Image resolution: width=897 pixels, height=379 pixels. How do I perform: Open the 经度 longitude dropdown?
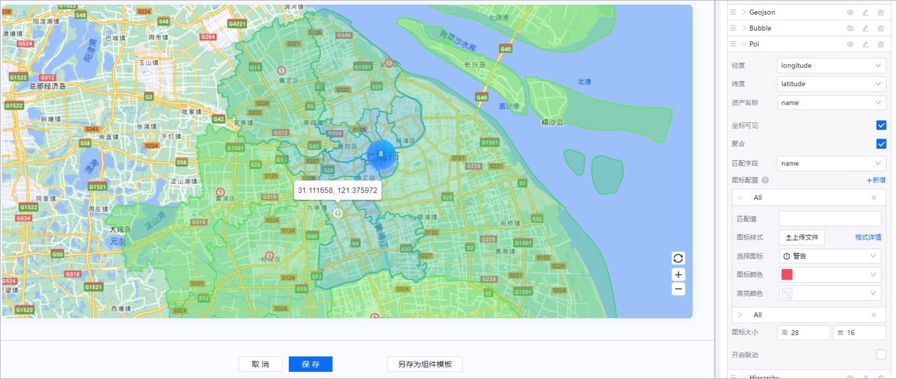click(831, 66)
